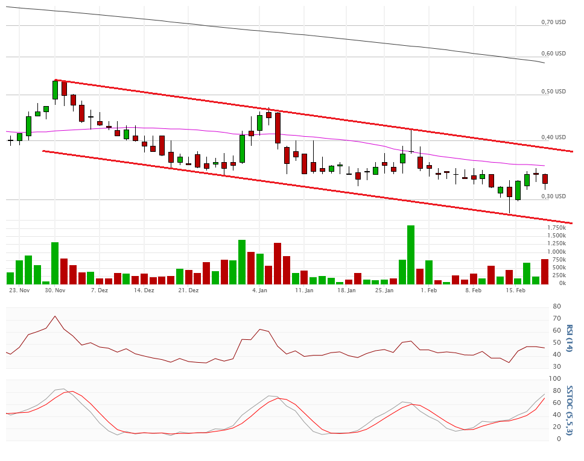Select the 8. Feb date label
The image size is (584, 461).
474,290
